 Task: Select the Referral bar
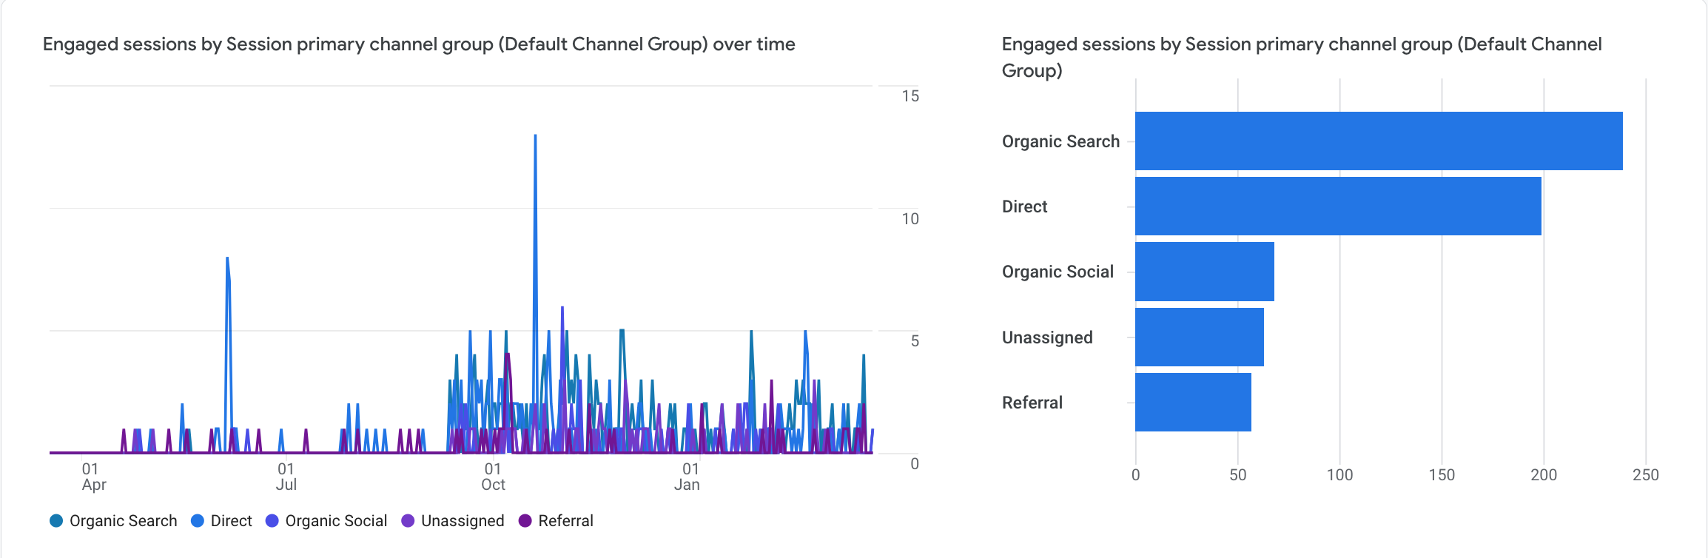click(1193, 403)
